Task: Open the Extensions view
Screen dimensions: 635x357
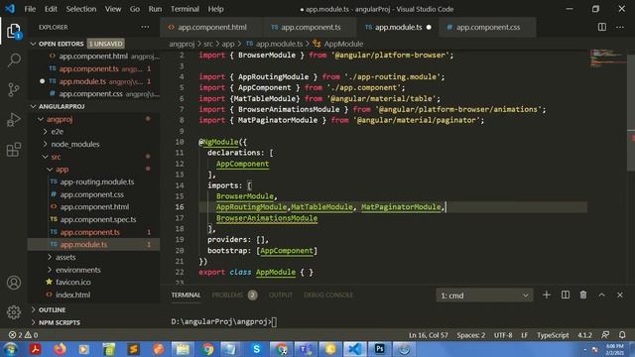Action: 14,150
